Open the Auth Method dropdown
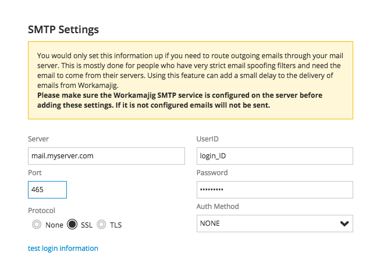 click(x=275, y=224)
